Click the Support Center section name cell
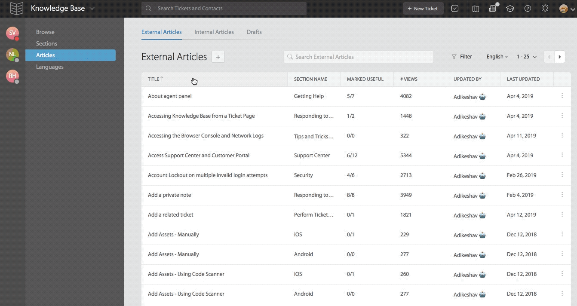The image size is (577, 306). (312, 156)
